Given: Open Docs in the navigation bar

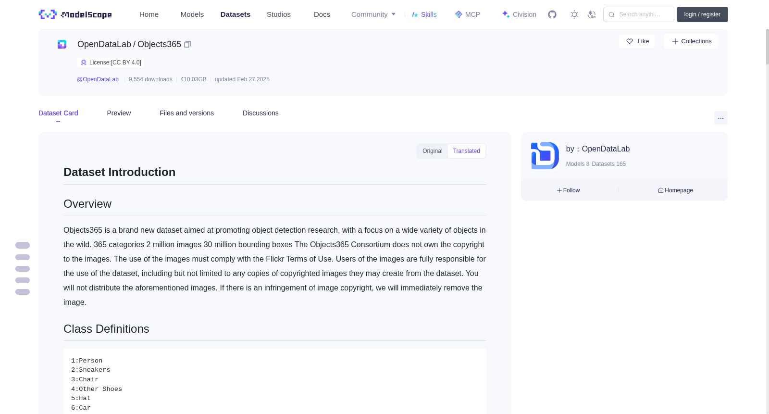Looking at the screenshot, I should [x=322, y=14].
